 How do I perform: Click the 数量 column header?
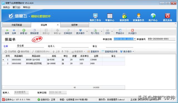[75, 56]
